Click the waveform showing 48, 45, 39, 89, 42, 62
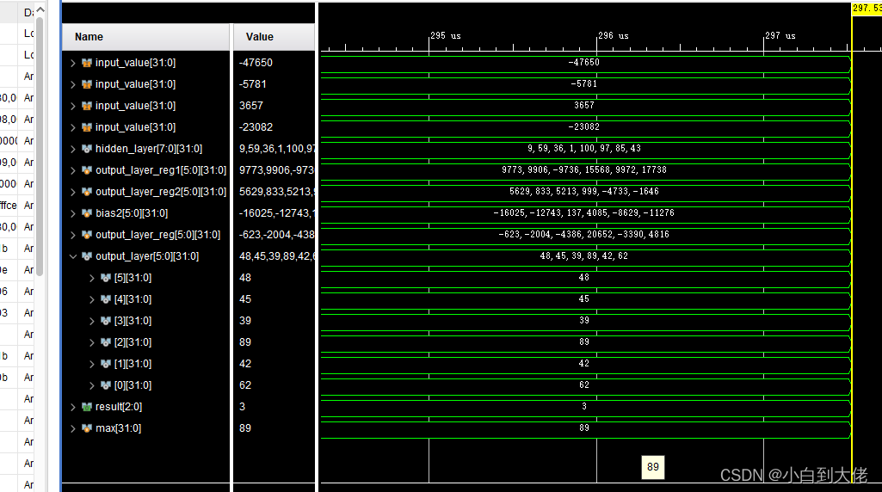This screenshot has height=492, width=882. coord(584,256)
